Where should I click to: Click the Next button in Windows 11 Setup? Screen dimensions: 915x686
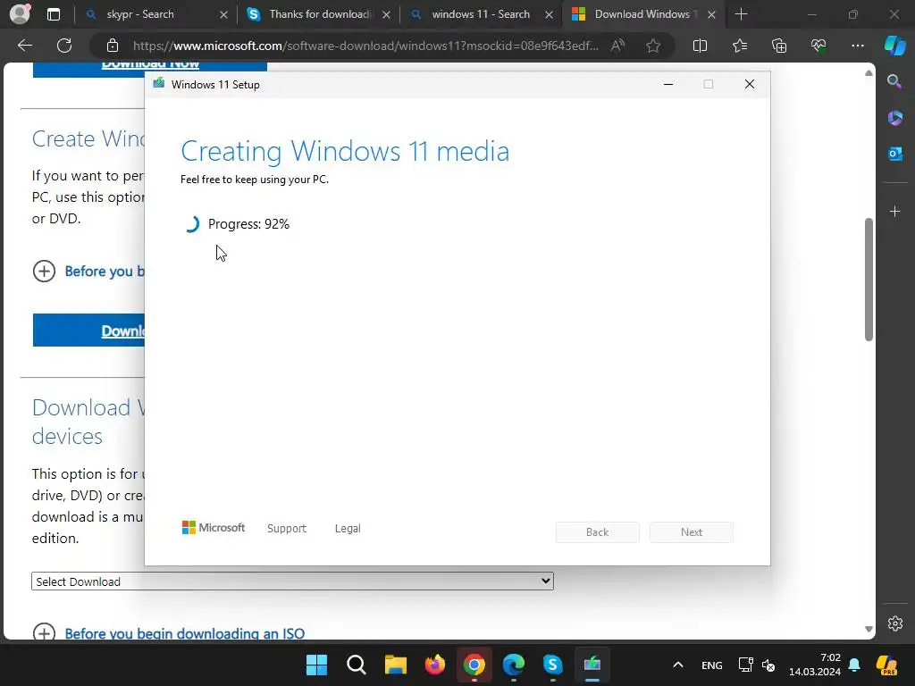click(x=692, y=532)
